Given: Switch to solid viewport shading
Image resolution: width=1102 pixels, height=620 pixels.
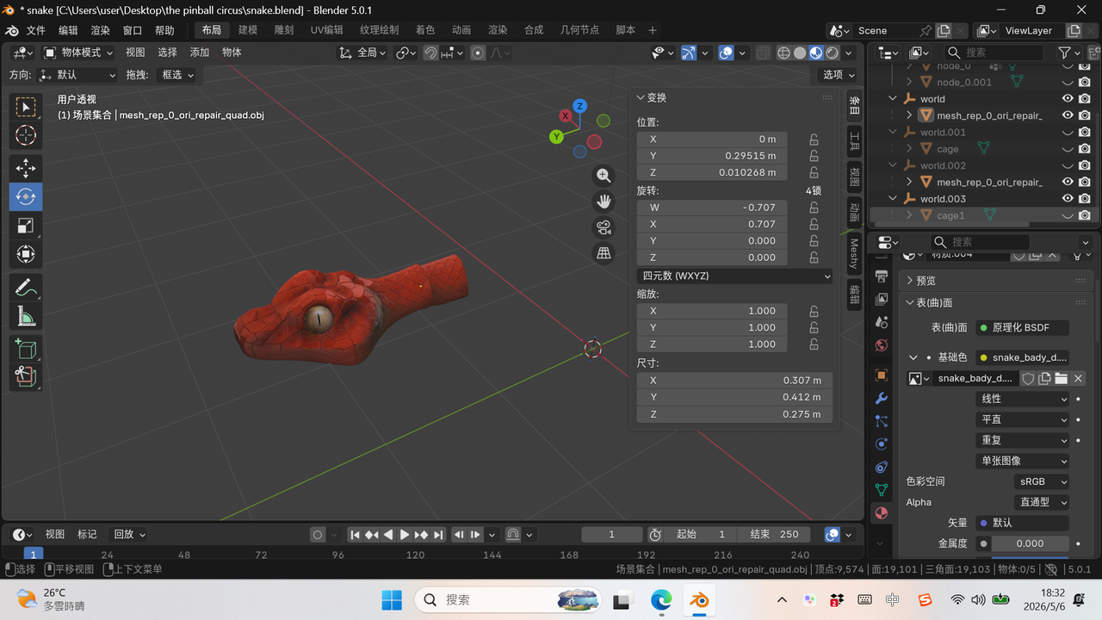Looking at the screenshot, I should coord(800,53).
